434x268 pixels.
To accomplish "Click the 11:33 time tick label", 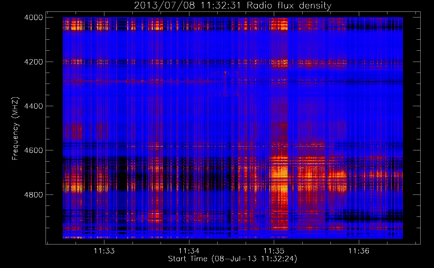I will (x=104, y=251).
